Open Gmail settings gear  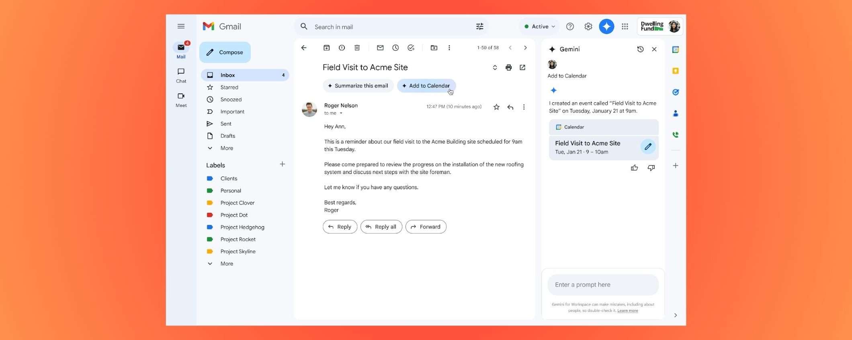pos(588,26)
